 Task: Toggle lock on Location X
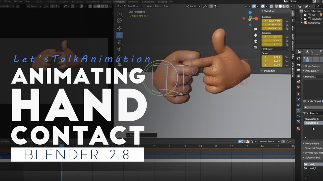tap(287, 21)
